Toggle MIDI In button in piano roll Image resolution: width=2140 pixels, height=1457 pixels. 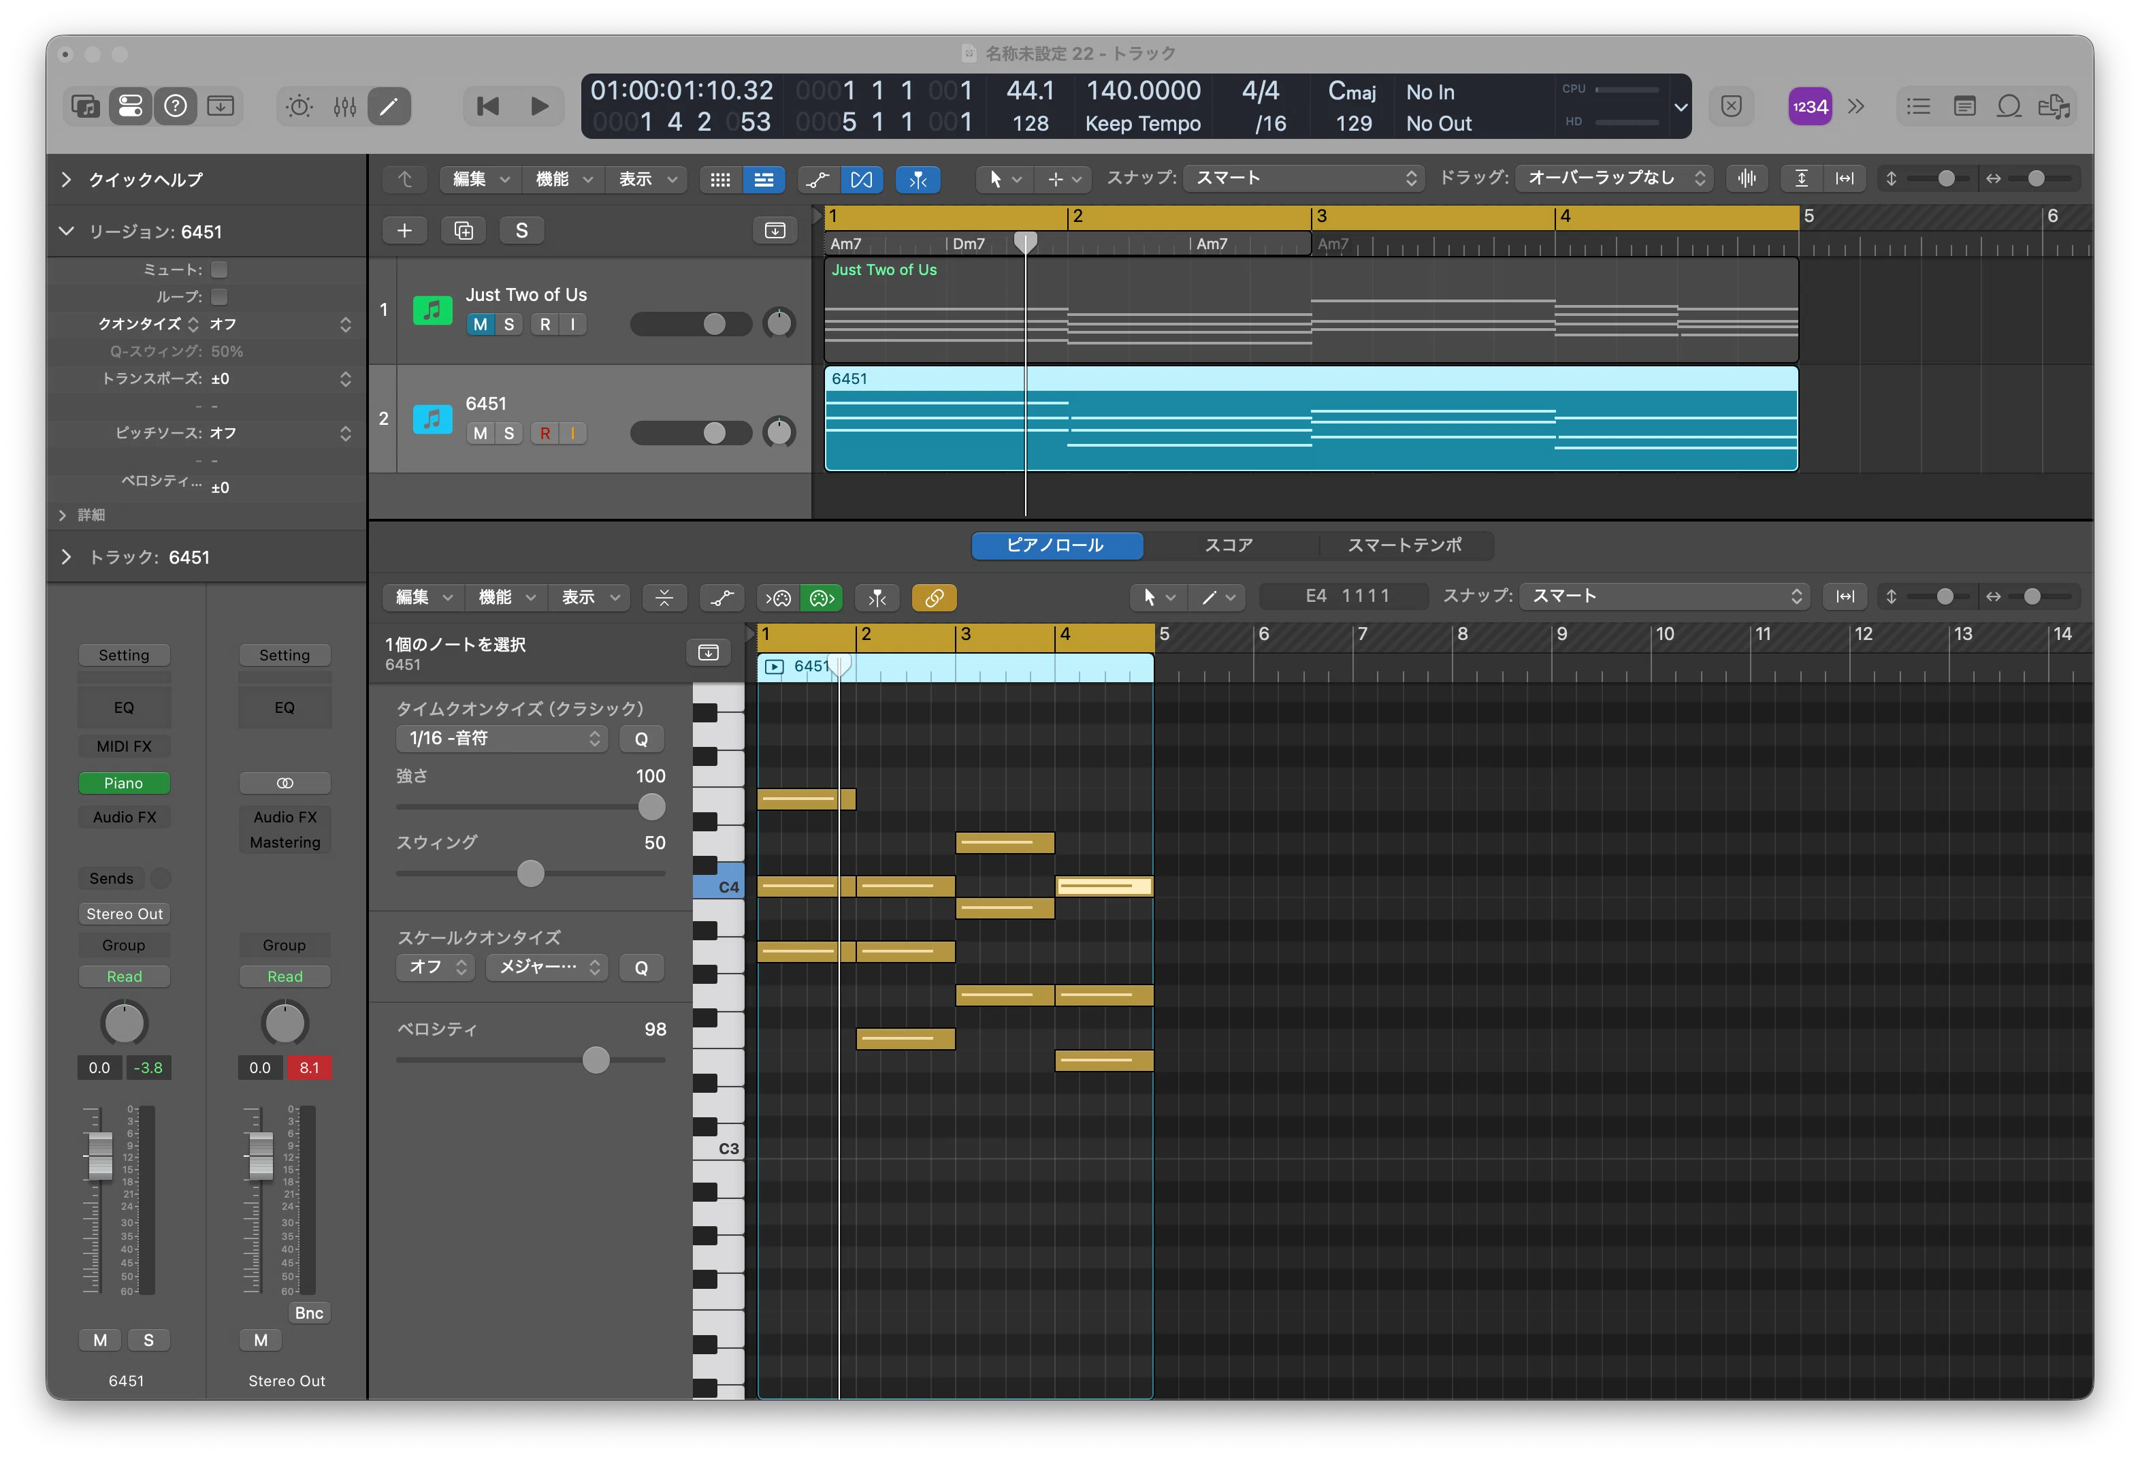point(779,598)
